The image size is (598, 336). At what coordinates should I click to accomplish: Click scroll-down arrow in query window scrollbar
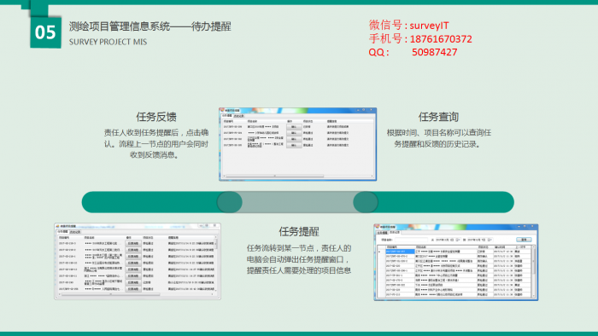pyautogui.click(x=534, y=296)
